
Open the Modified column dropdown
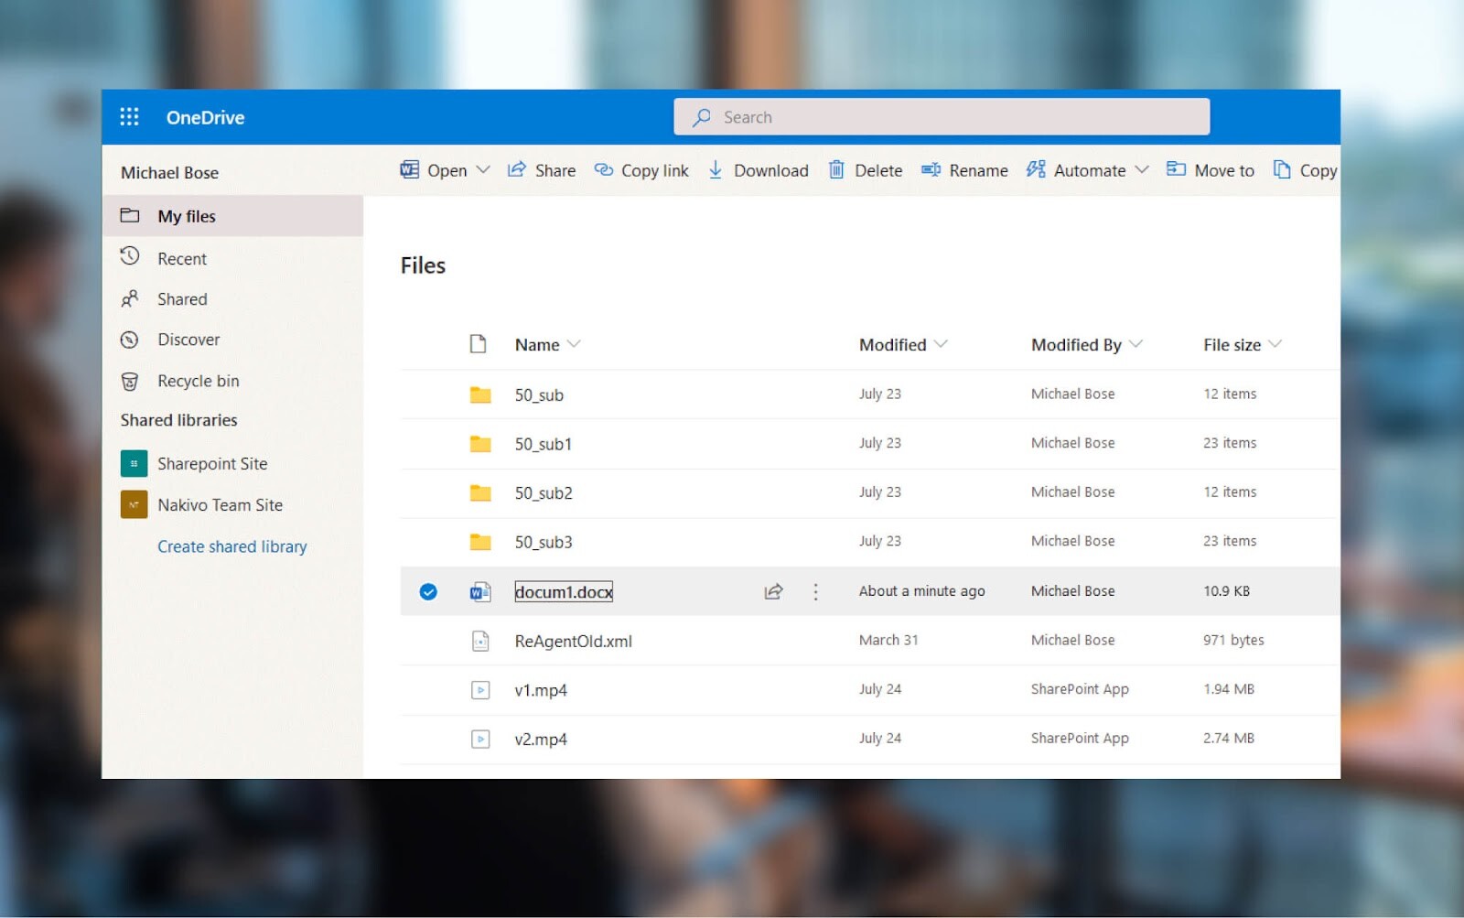click(903, 345)
